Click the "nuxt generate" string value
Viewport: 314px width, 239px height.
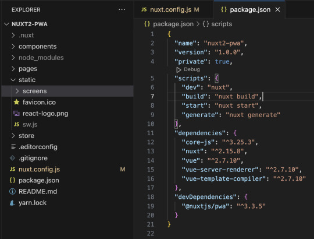[253, 115]
